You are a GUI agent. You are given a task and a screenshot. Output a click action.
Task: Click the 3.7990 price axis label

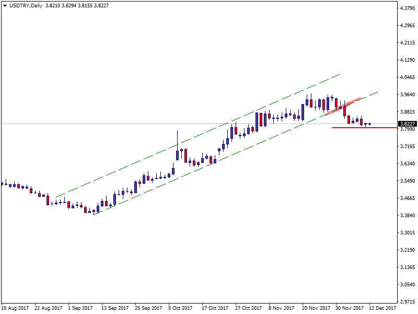pos(407,129)
